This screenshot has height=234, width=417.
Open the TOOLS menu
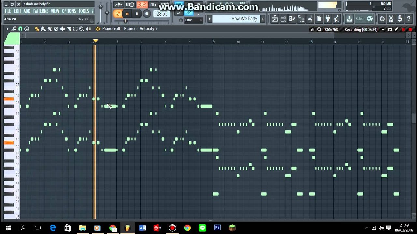point(84,11)
